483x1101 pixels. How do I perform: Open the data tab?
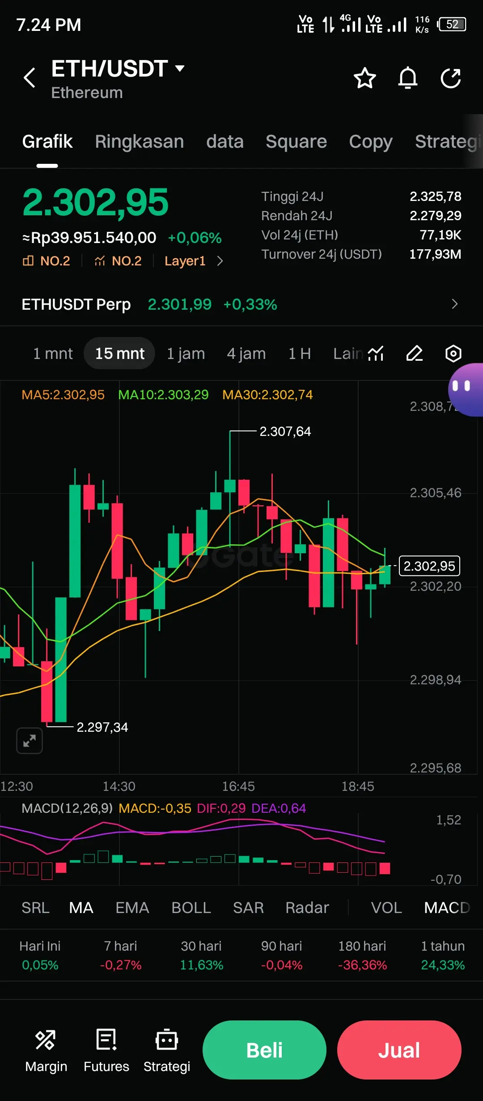point(225,141)
